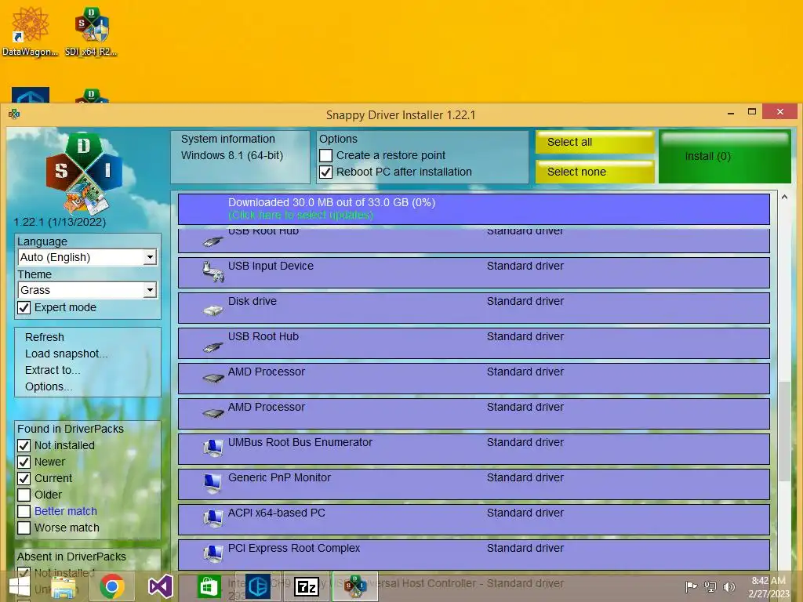
Task: Open 7-Zip from taskbar
Action: [307, 586]
